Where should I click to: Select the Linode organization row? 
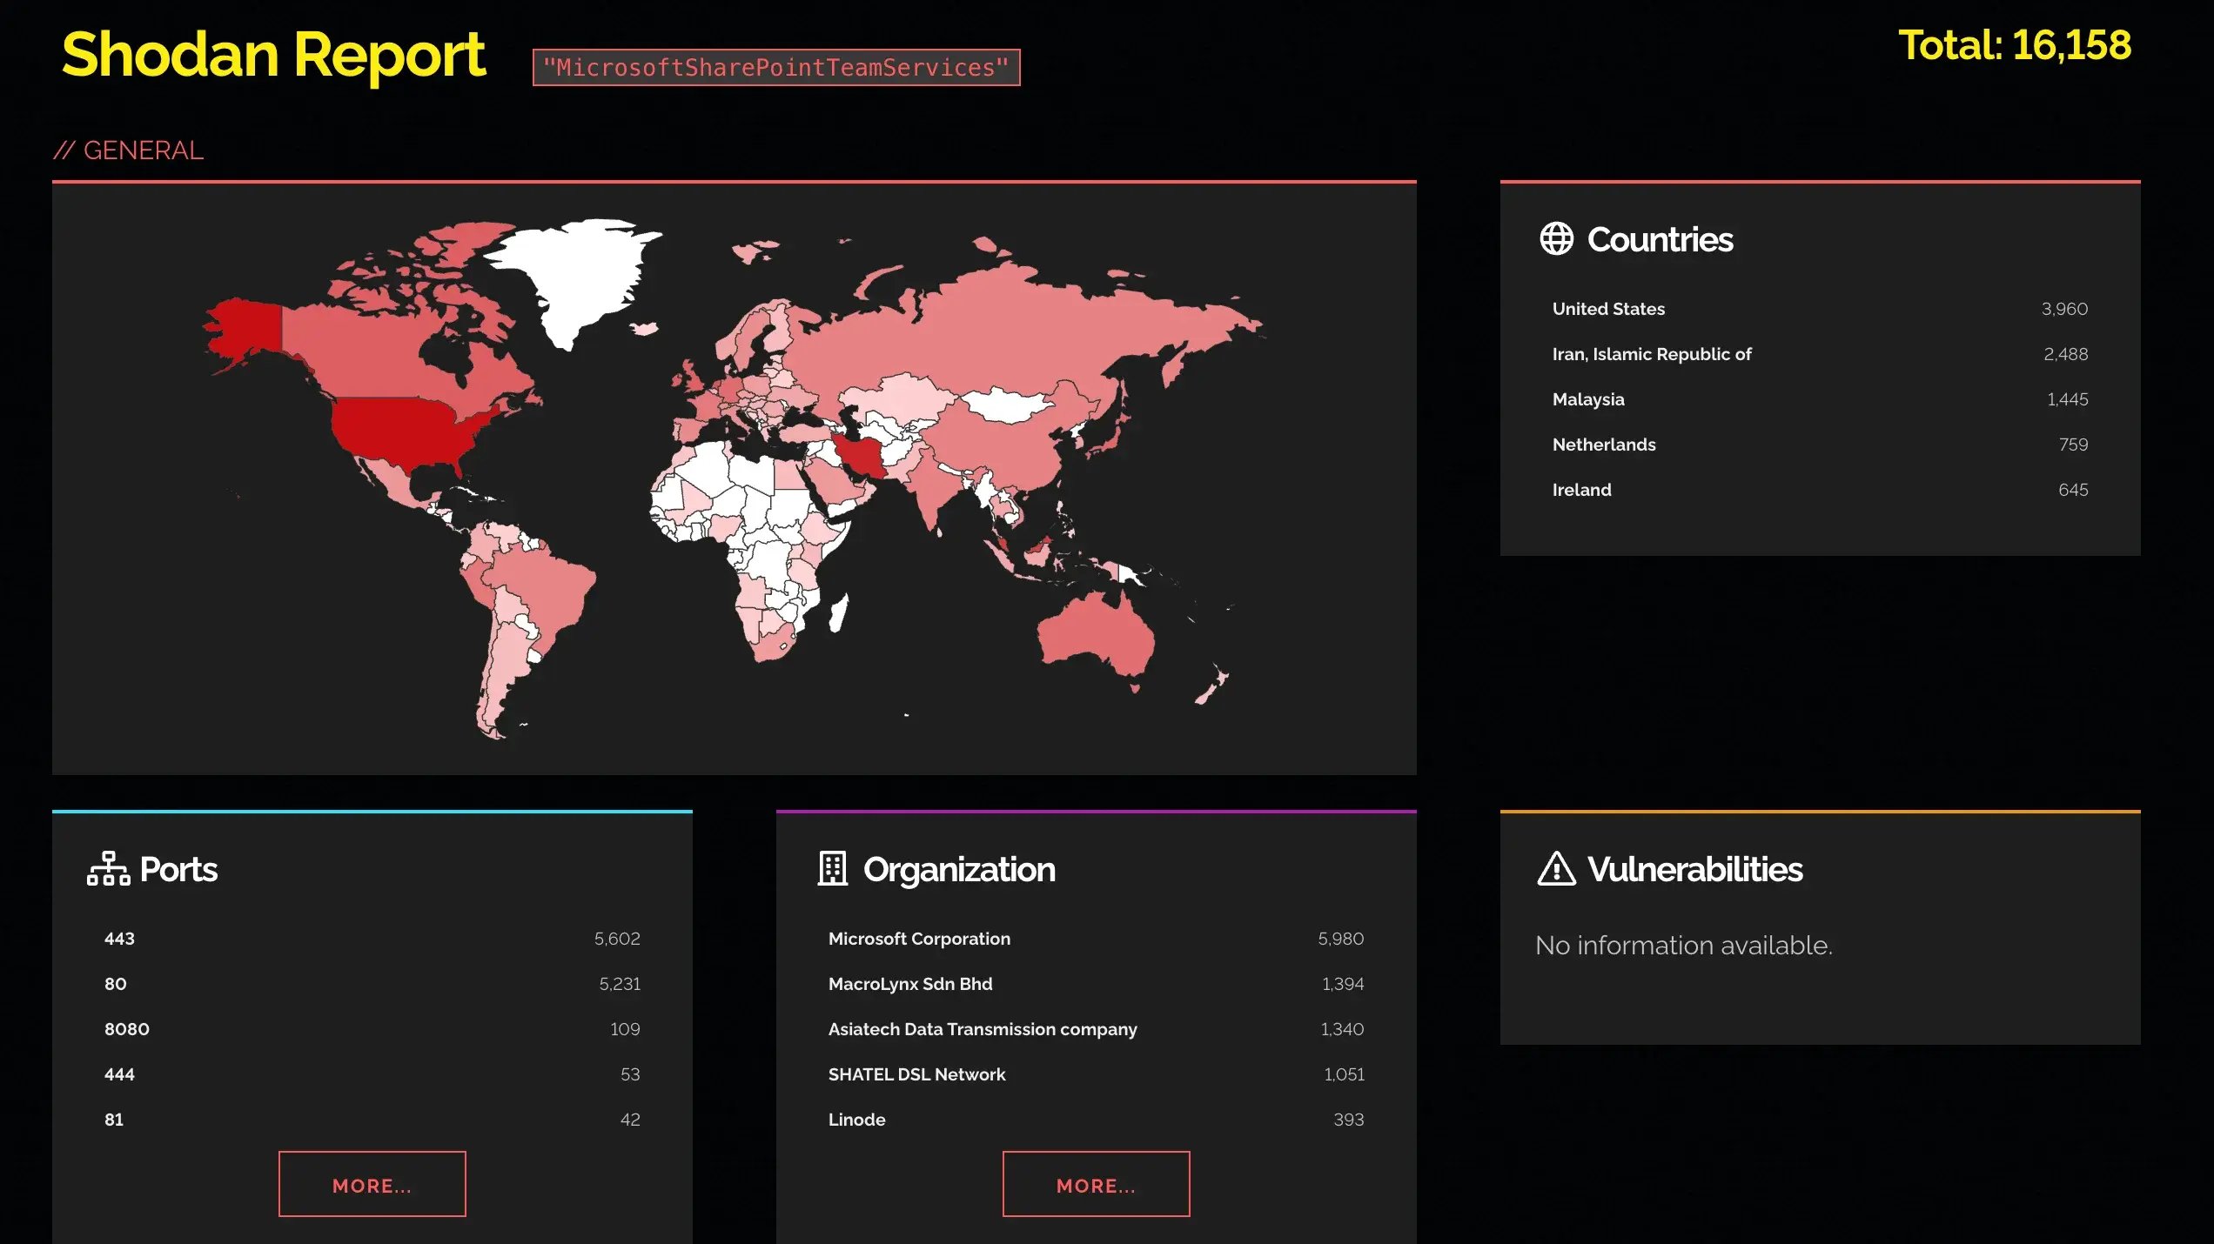pyautogui.click(x=1097, y=1120)
